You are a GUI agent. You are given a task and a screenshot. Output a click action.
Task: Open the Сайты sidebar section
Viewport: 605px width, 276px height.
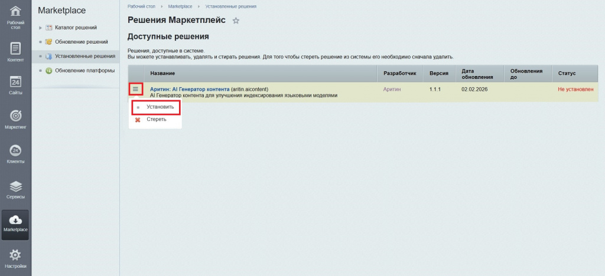(15, 85)
